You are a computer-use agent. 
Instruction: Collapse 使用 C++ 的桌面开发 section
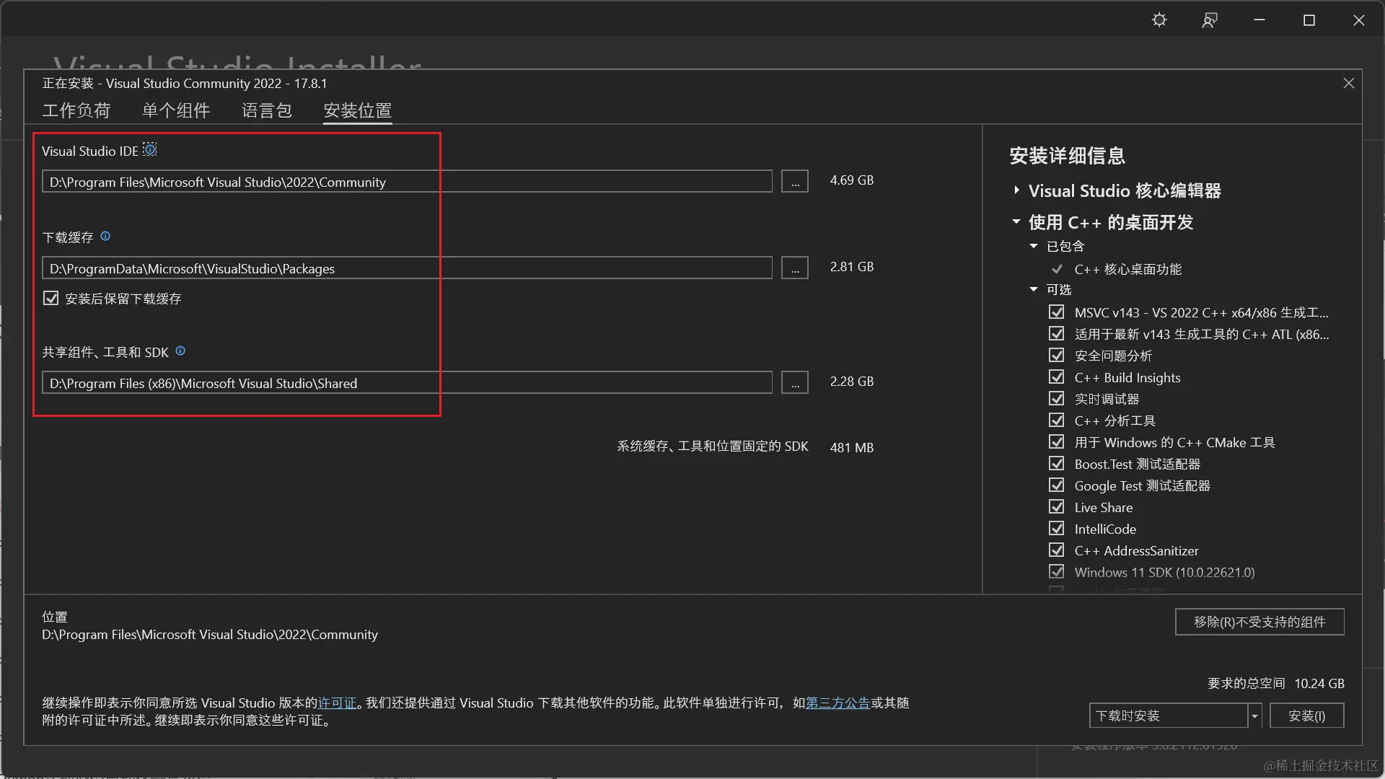coord(1016,221)
